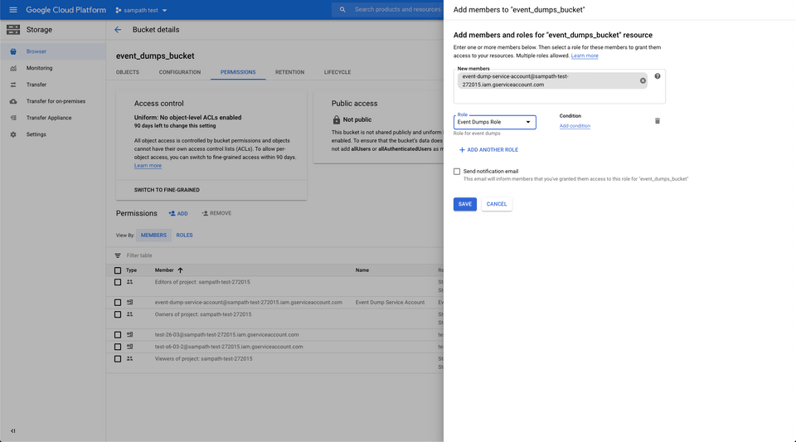Screen dimensions: 796x442
Task: Click the Add condition link
Action: (575, 126)
